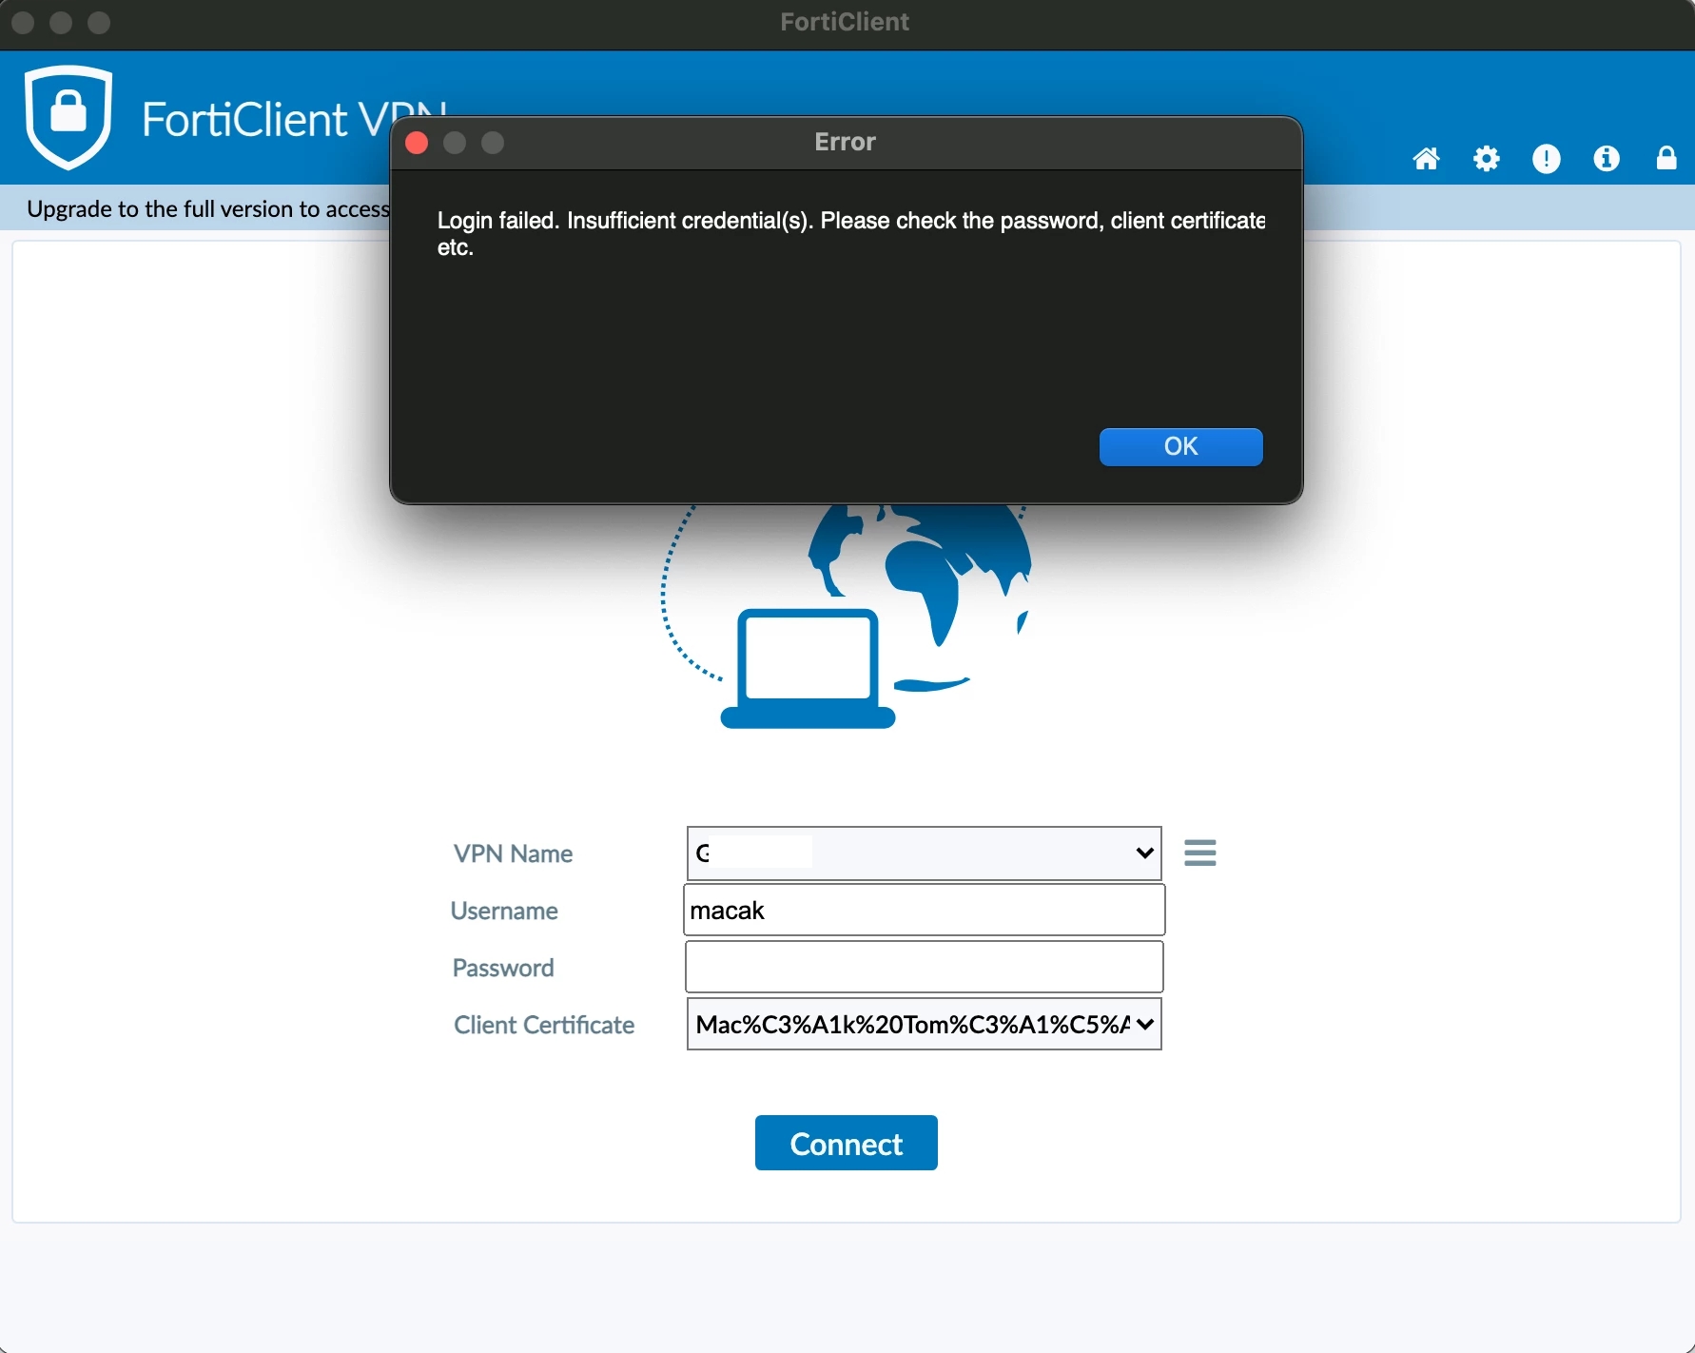Click the padlock icon in header

[1666, 158]
